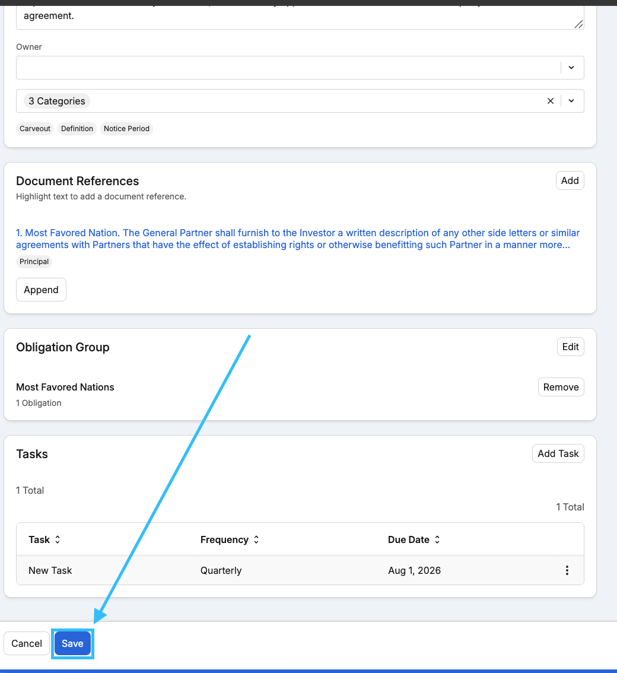Sort by Due Date column arrows
The height and width of the screenshot is (673, 617).
(437, 539)
